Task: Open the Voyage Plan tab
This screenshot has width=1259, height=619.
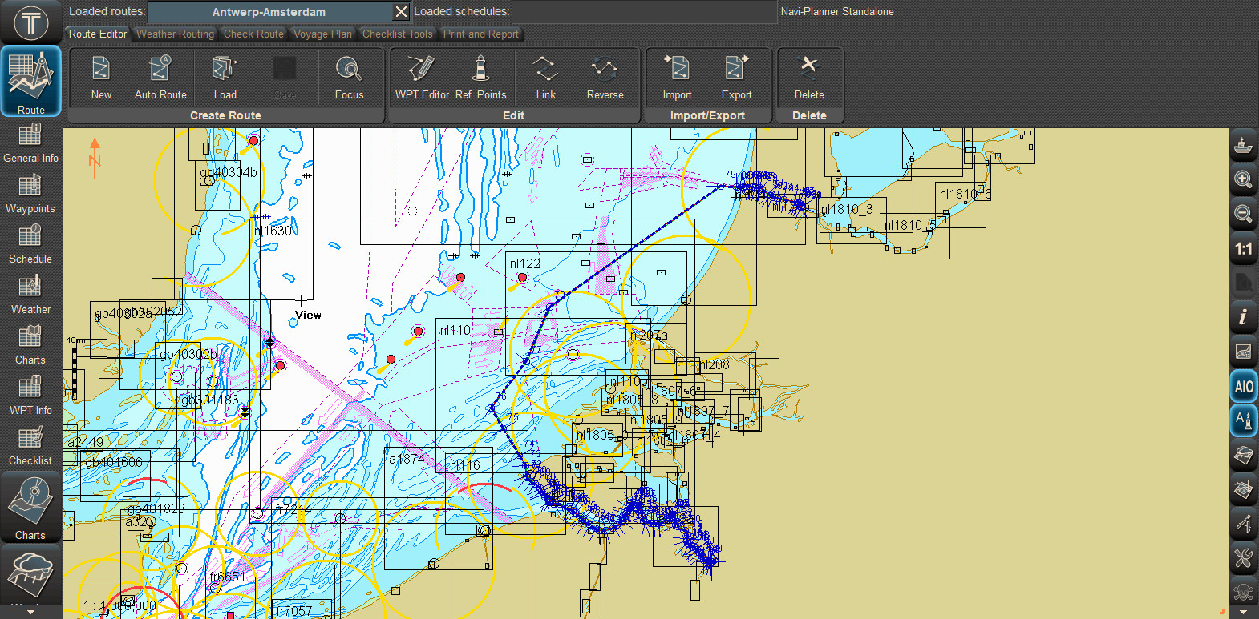Action: [322, 34]
